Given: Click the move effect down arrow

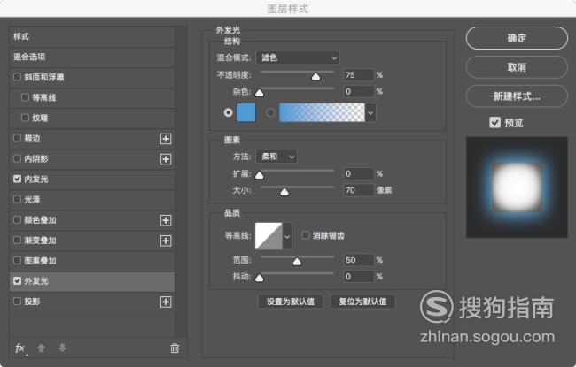Looking at the screenshot, I should pyautogui.click(x=62, y=348).
